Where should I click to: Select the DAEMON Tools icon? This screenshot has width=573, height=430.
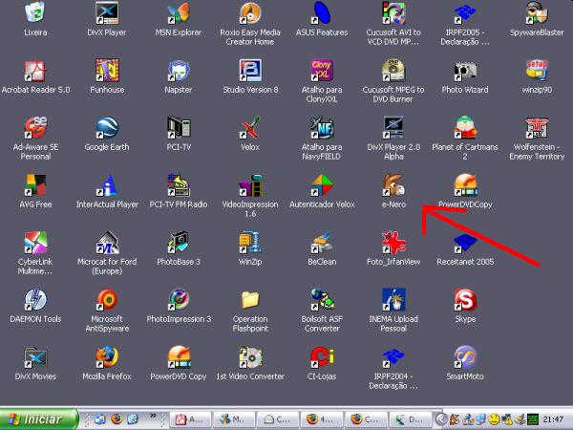pyautogui.click(x=35, y=299)
